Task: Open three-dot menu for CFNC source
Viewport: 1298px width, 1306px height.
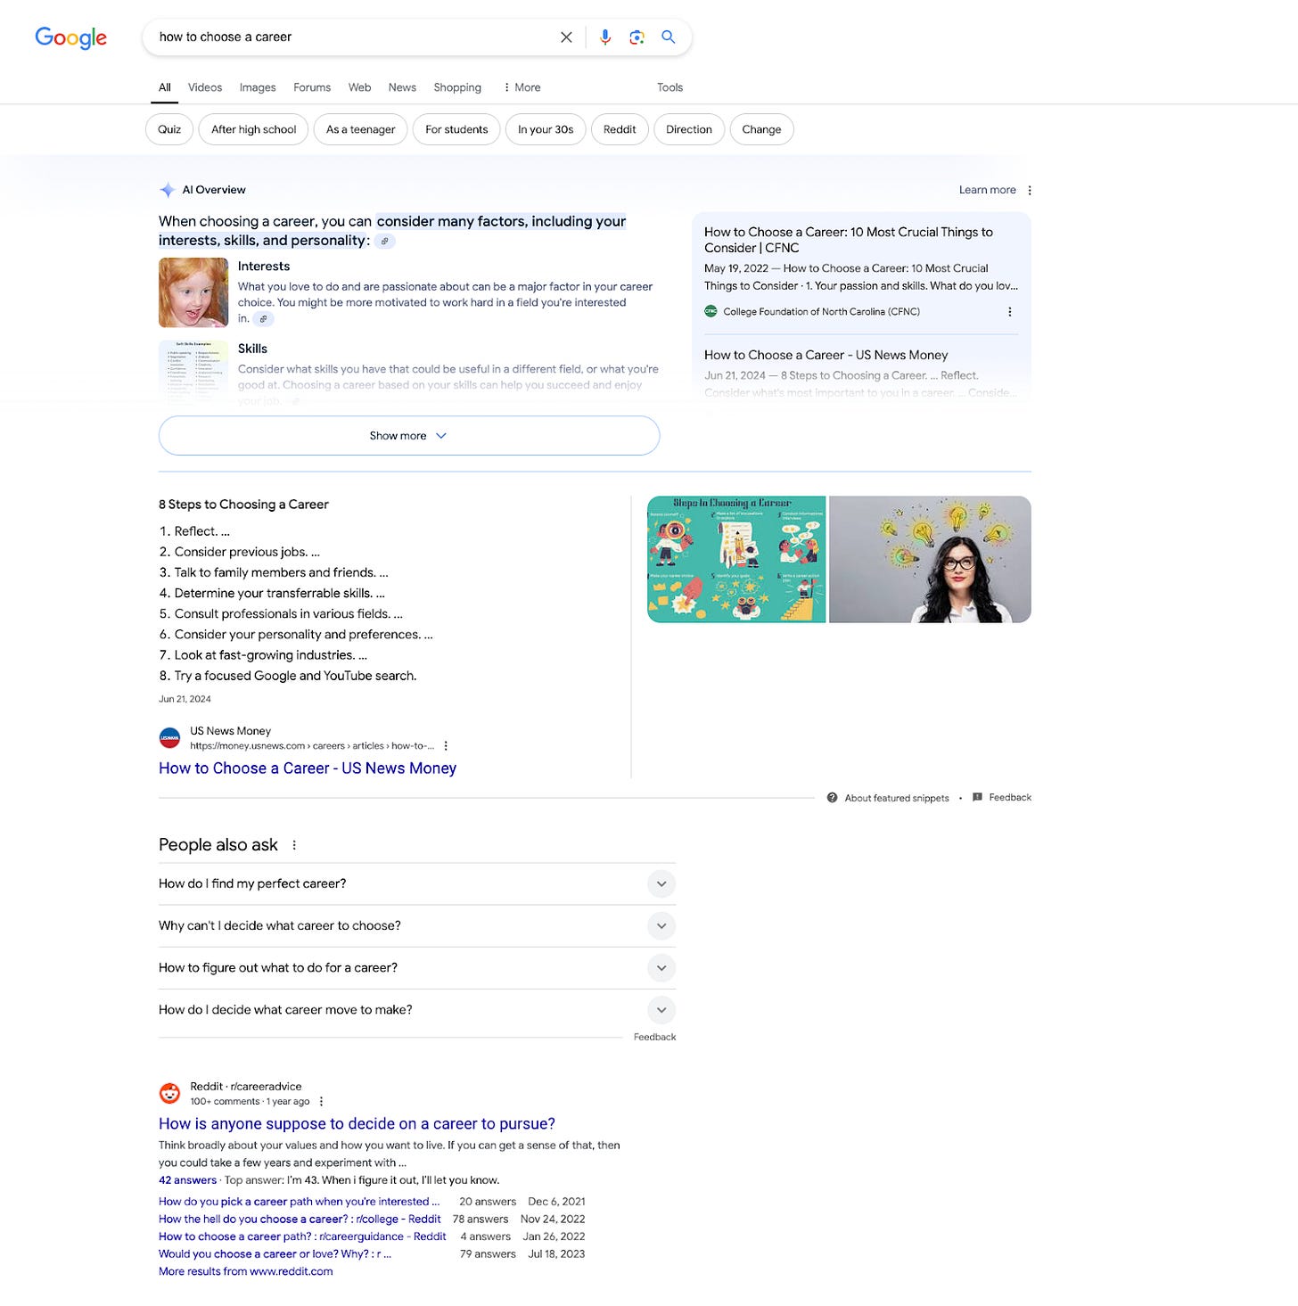Action: point(1010,312)
